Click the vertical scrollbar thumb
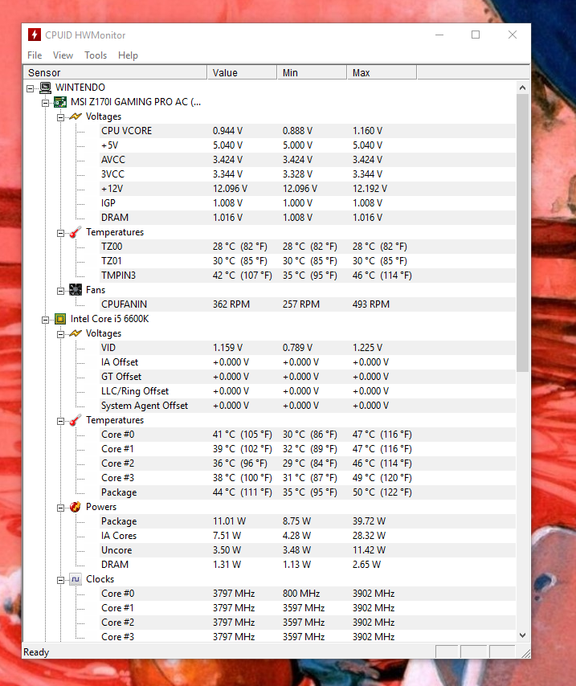This screenshot has height=686, width=576. coord(522,233)
